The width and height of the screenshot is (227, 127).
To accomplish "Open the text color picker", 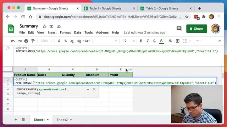I will 161,41.
